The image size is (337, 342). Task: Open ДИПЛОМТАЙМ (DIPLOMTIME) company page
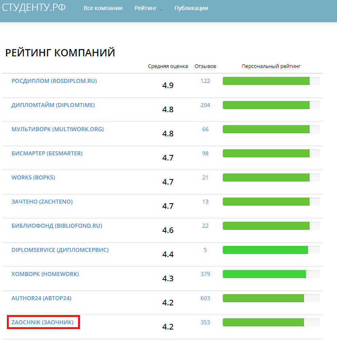53,105
